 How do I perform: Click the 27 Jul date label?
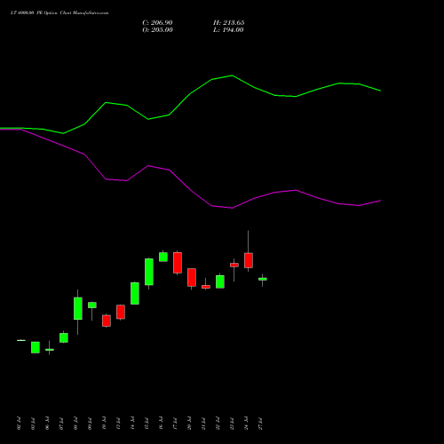[260, 424]
